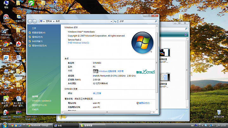Screen dimensions: 228x128
Task: Launch Chrome from the Quick Launch bar
Action: coord(12,125)
